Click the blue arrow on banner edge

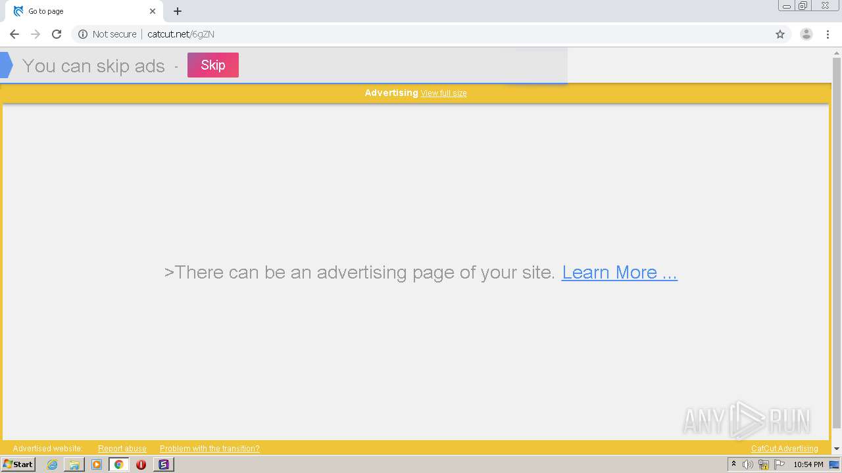pos(6,65)
